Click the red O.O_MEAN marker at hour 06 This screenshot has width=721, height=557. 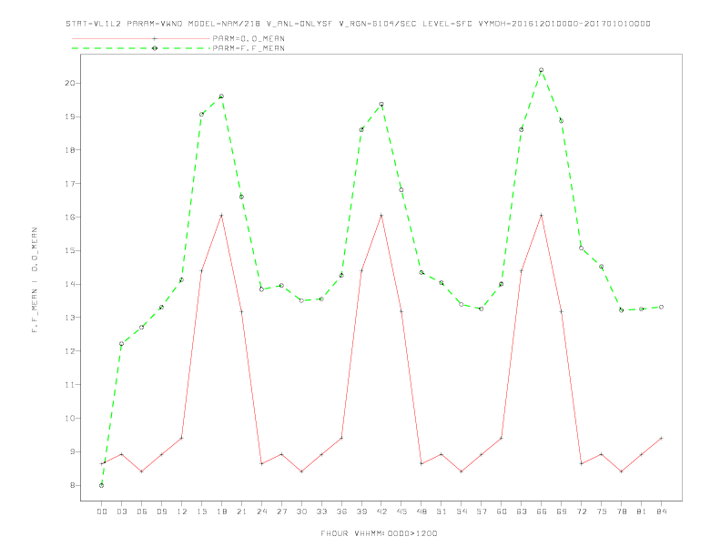click(x=142, y=471)
